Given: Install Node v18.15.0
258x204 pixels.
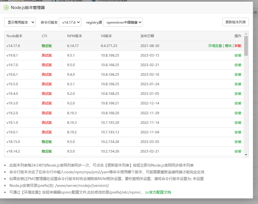Looking at the screenshot, I should point(238,142).
